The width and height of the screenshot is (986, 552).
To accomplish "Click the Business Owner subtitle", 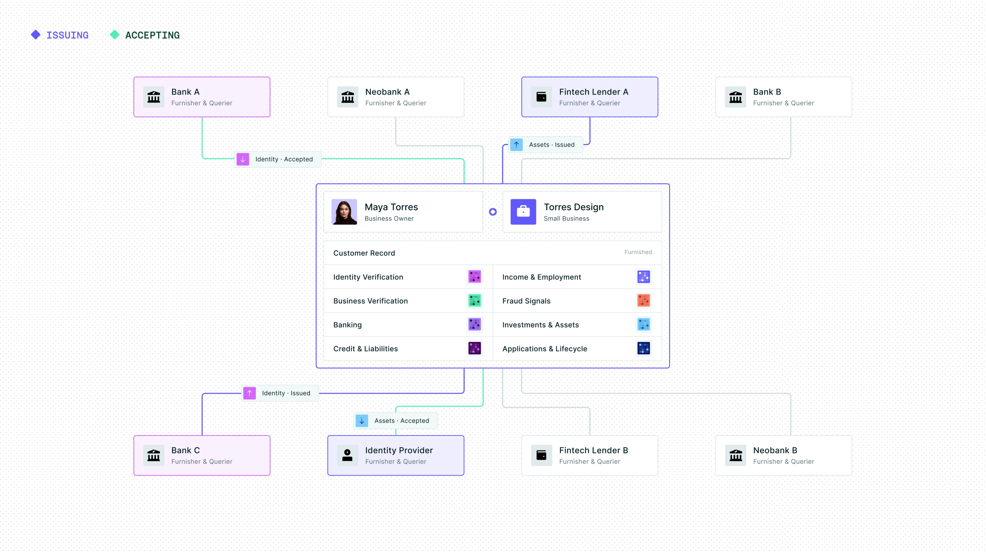I will pyautogui.click(x=389, y=218).
